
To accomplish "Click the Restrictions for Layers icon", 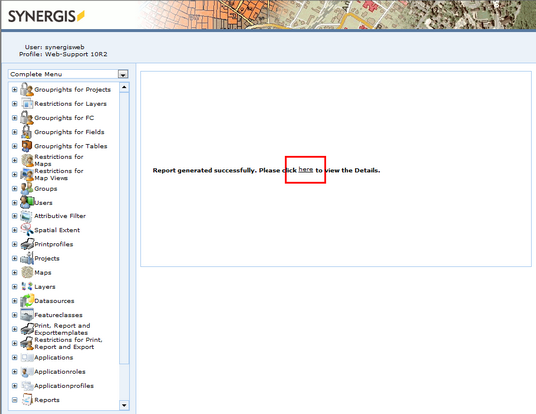I will [27, 103].
